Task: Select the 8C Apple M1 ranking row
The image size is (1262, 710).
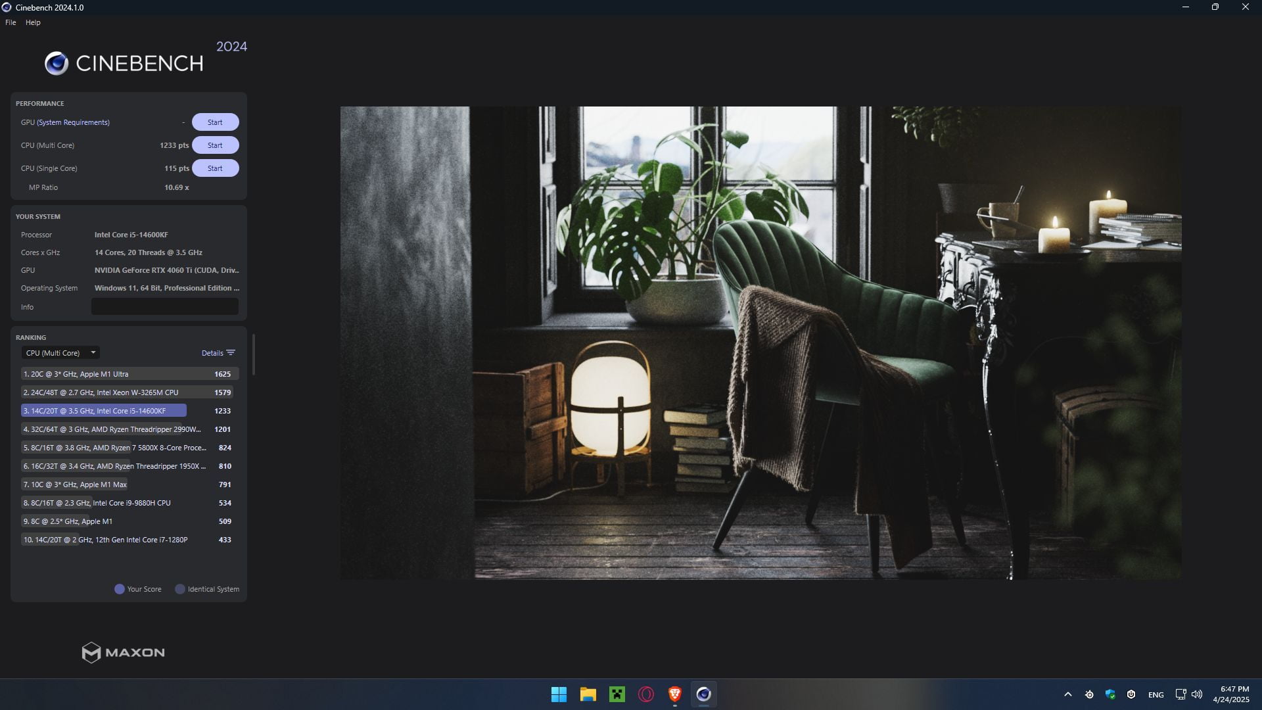Action: pos(129,521)
